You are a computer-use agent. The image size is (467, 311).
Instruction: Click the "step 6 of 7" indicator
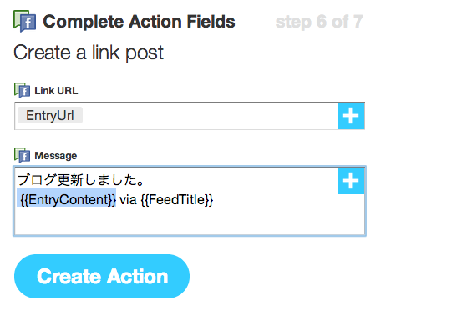(x=319, y=22)
